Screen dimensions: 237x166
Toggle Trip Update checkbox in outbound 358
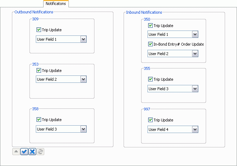pos(39,120)
